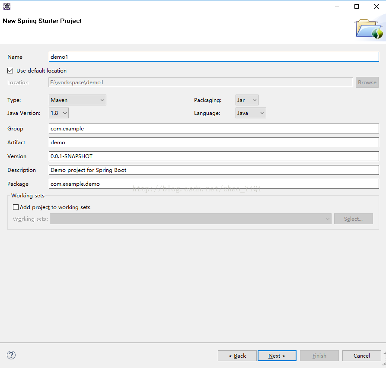Cancel the project wizard
This screenshot has width=386, height=368.
[362, 356]
